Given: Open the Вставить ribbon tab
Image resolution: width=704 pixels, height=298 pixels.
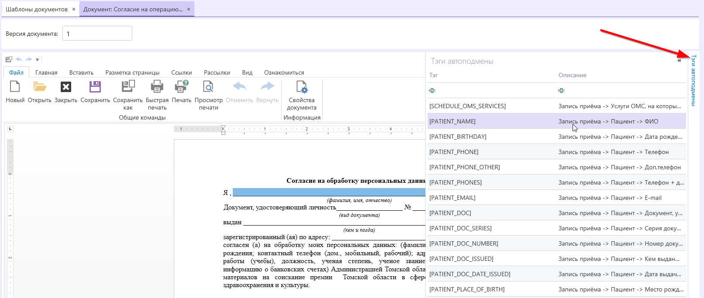Looking at the screenshot, I should pyautogui.click(x=81, y=72).
